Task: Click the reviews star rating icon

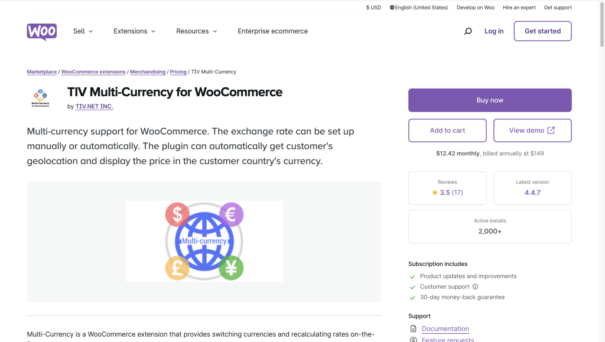Action: pyautogui.click(x=435, y=193)
